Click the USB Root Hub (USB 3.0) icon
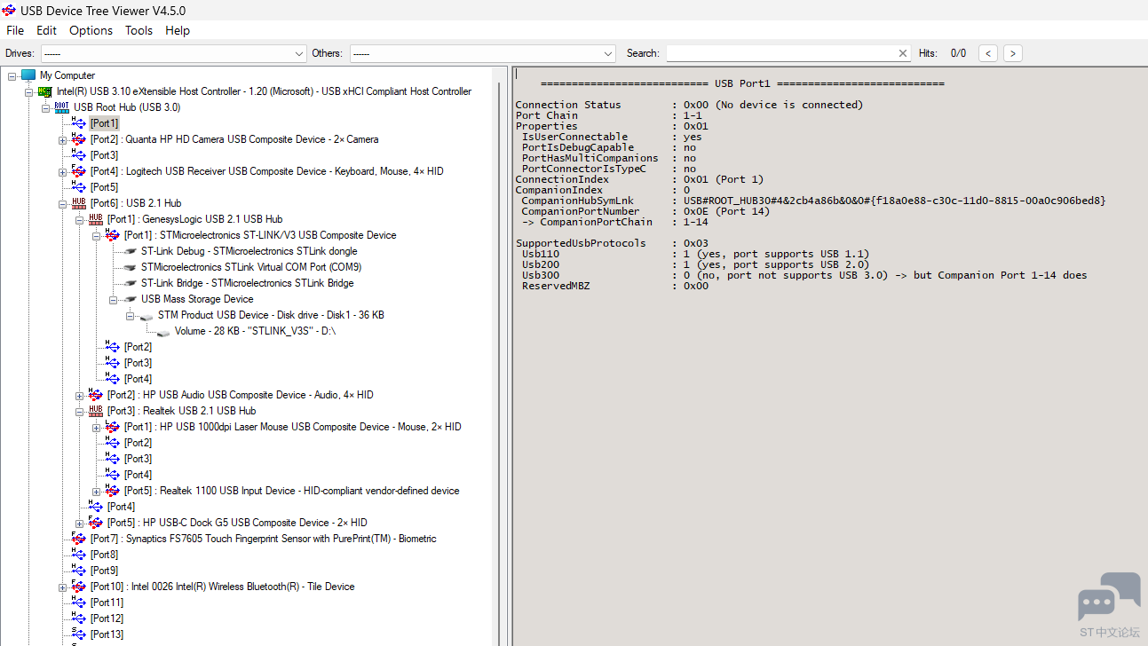 click(x=61, y=107)
